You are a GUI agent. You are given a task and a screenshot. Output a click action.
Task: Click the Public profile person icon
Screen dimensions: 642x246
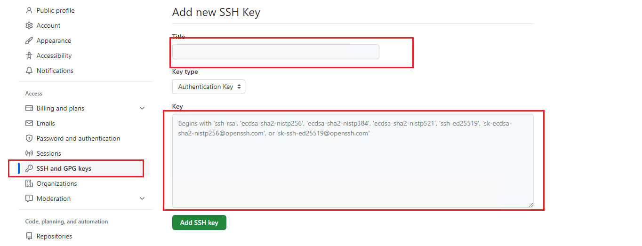[x=29, y=10]
